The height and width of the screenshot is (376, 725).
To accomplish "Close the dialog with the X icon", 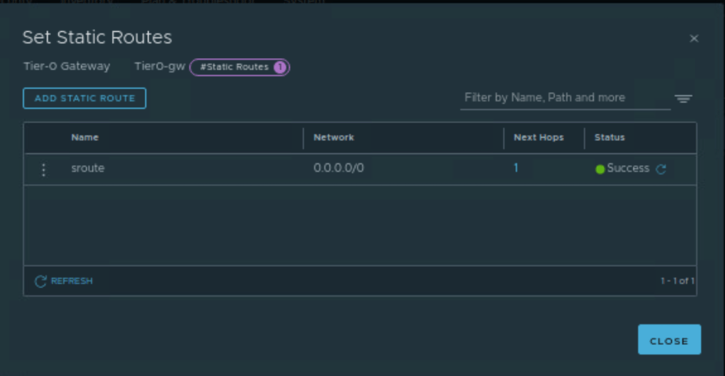I will click(694, 38).
